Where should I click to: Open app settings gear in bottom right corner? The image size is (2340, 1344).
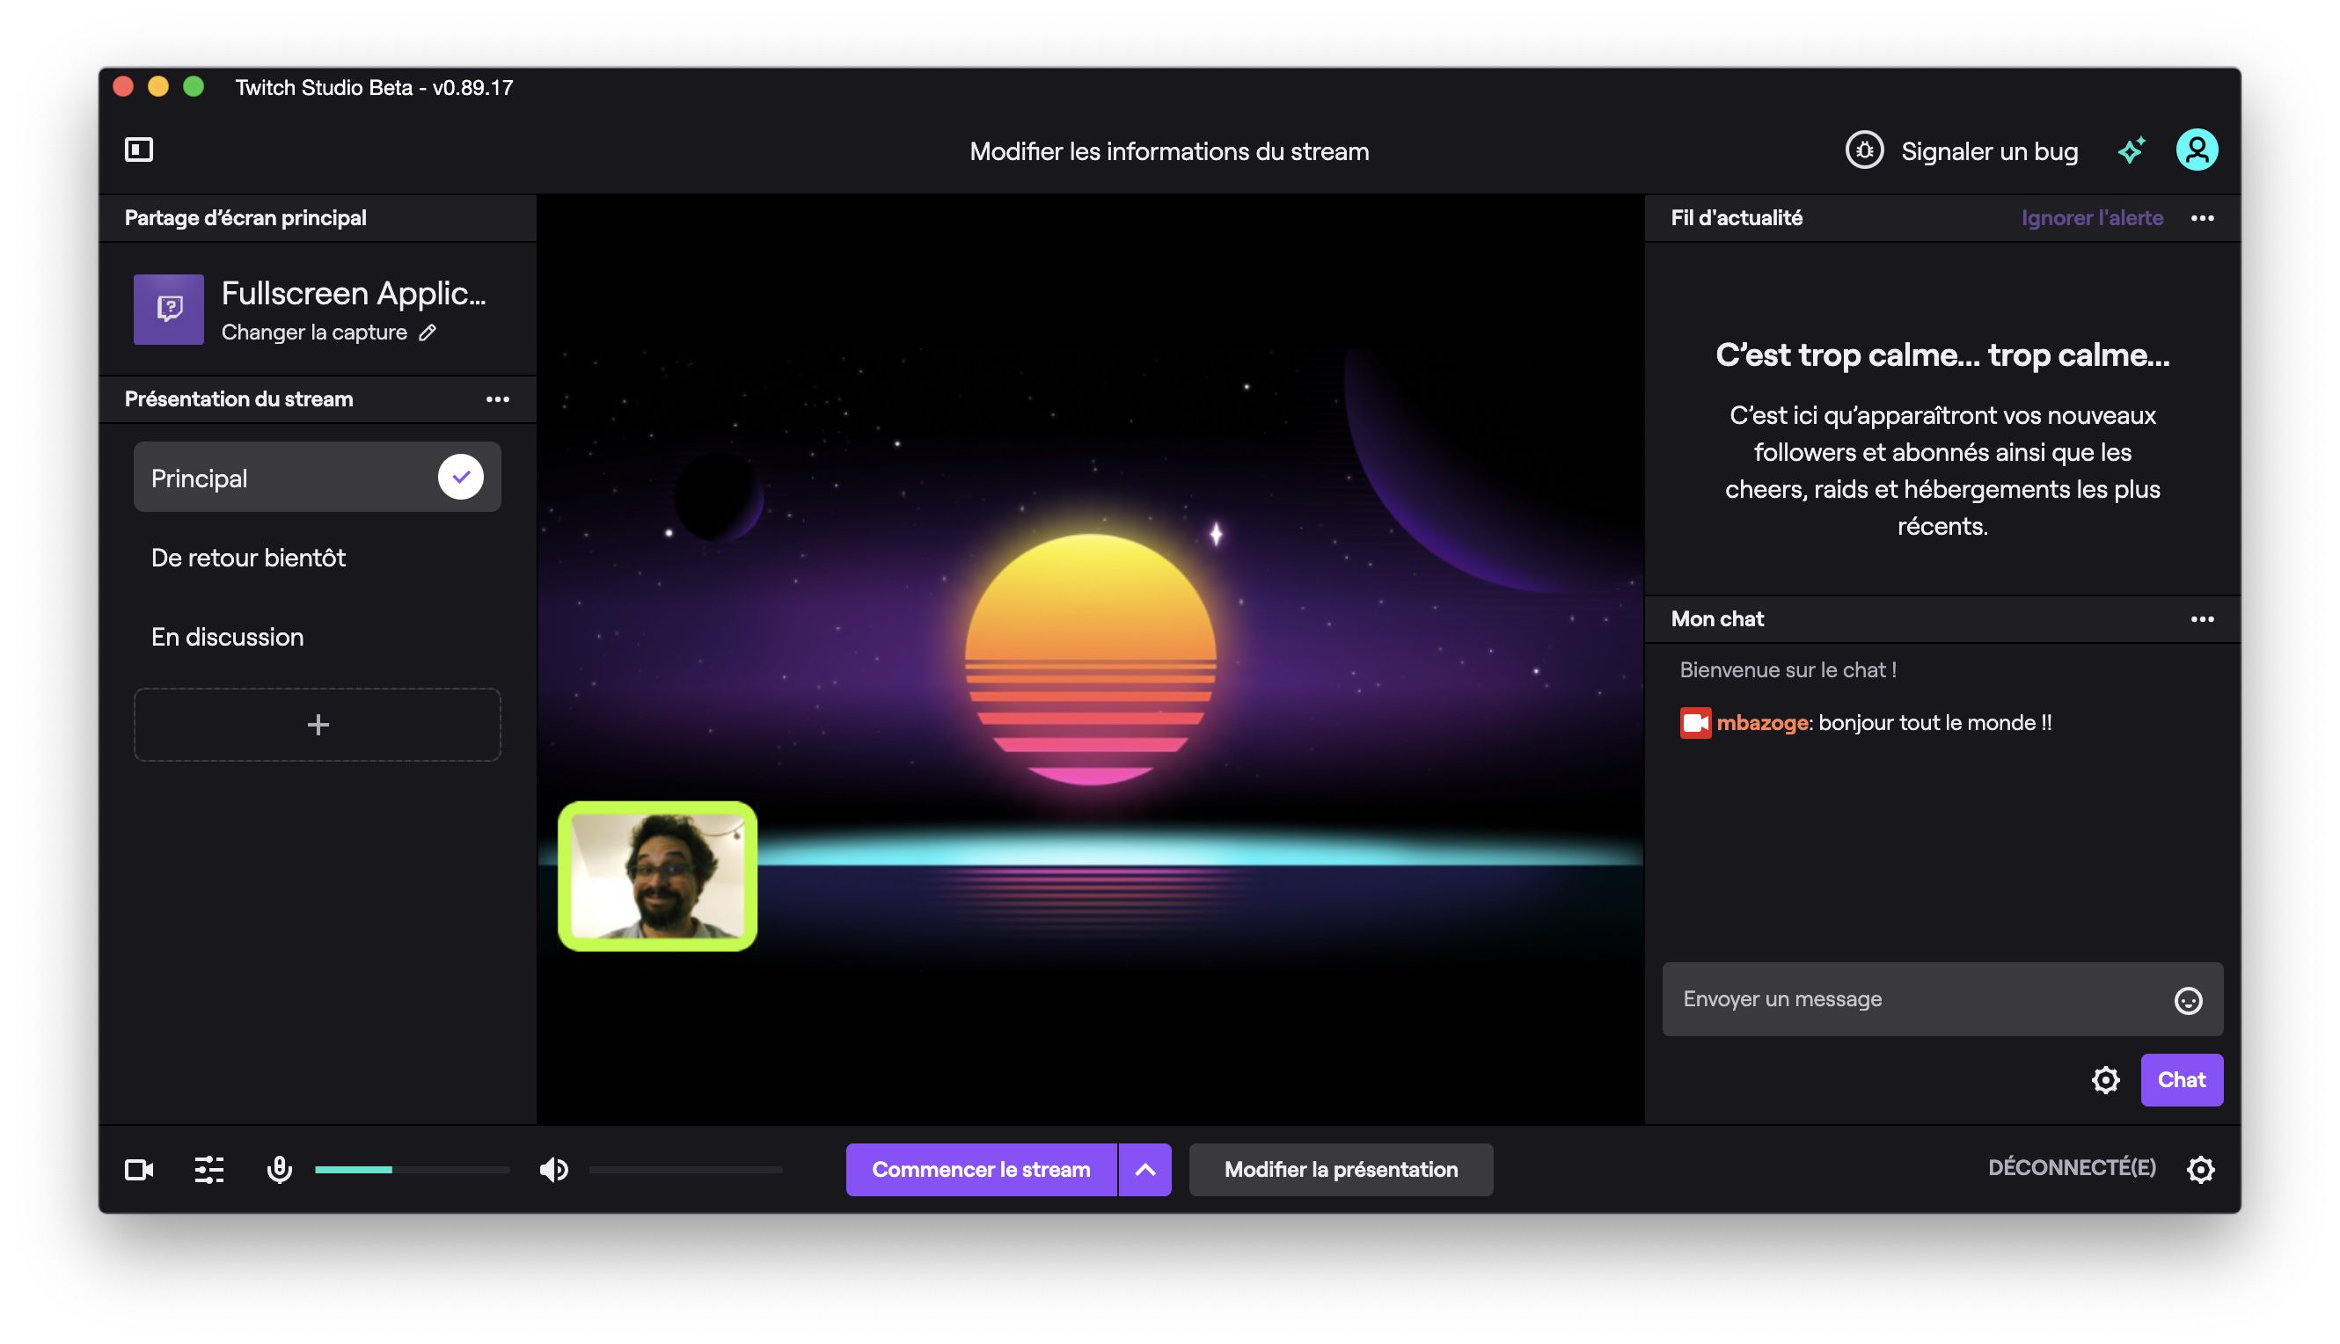tap(2201, 1169)
